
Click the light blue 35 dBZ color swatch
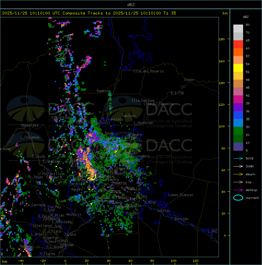[238, 123]
